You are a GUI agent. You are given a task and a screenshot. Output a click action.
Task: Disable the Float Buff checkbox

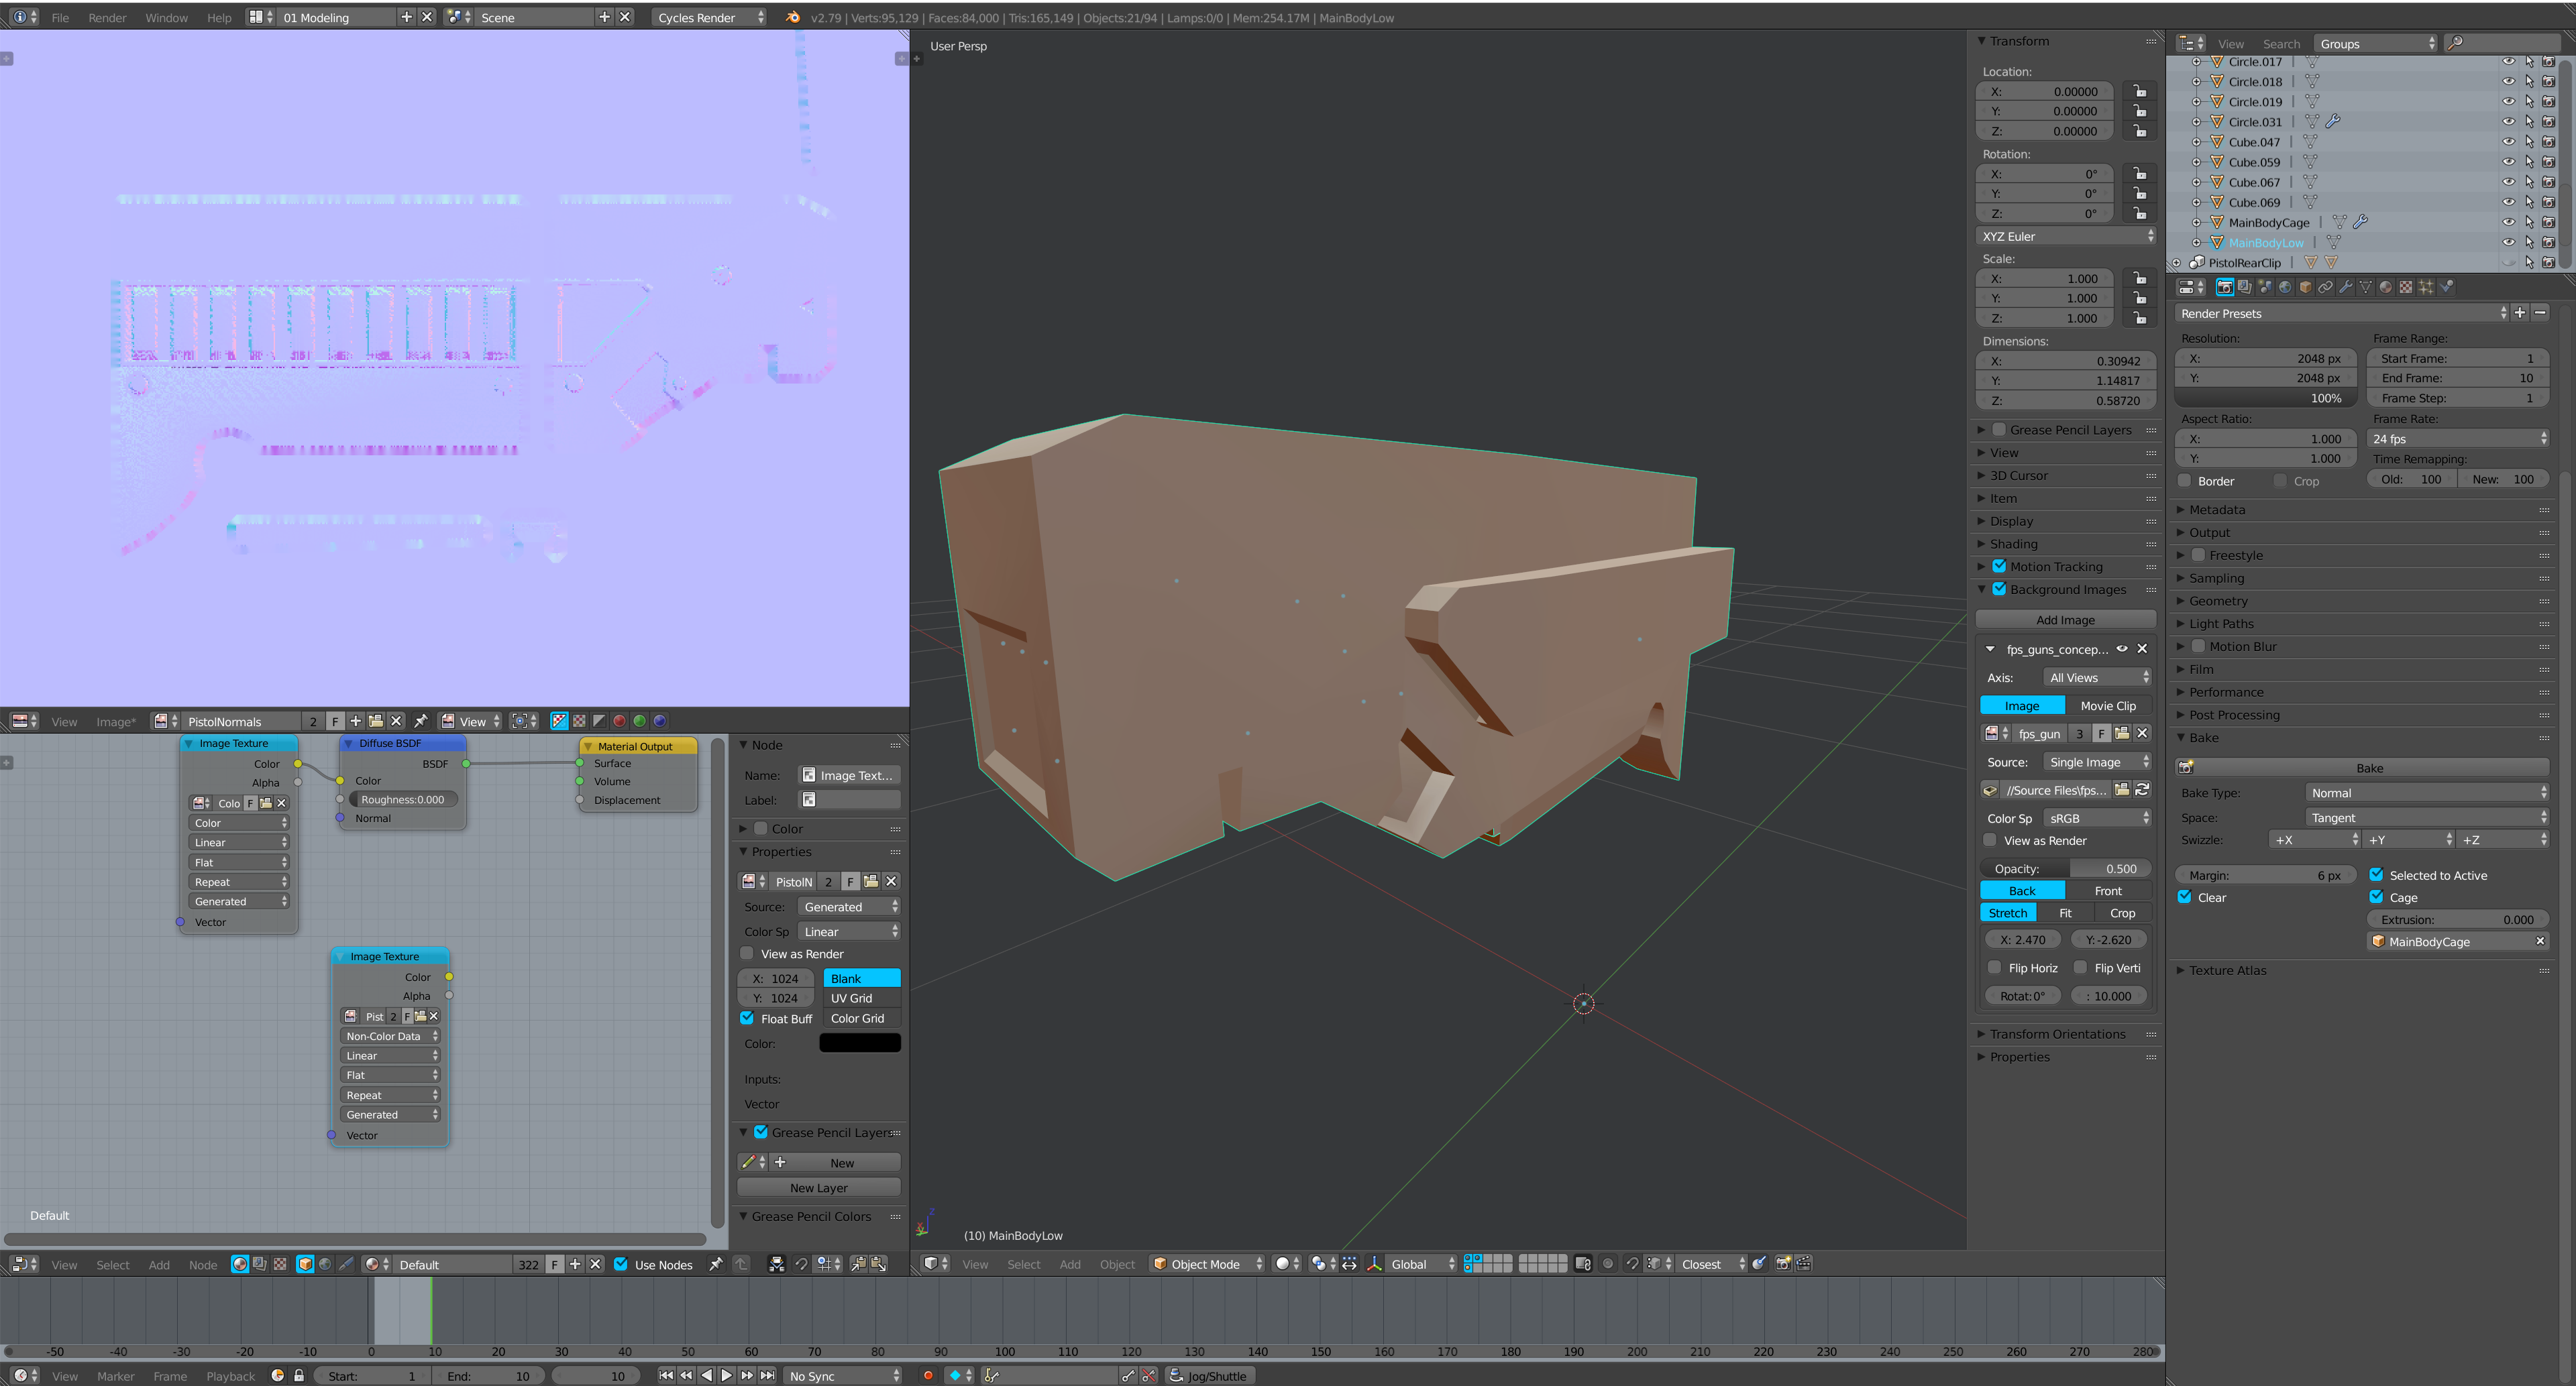pyautogui.click(x=748, y=1019)
